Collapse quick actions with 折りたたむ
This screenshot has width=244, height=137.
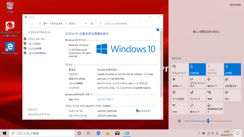click(177, 58)
